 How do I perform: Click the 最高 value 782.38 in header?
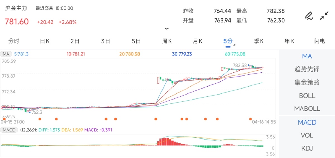pyautogui.click(x=276, y=11)
